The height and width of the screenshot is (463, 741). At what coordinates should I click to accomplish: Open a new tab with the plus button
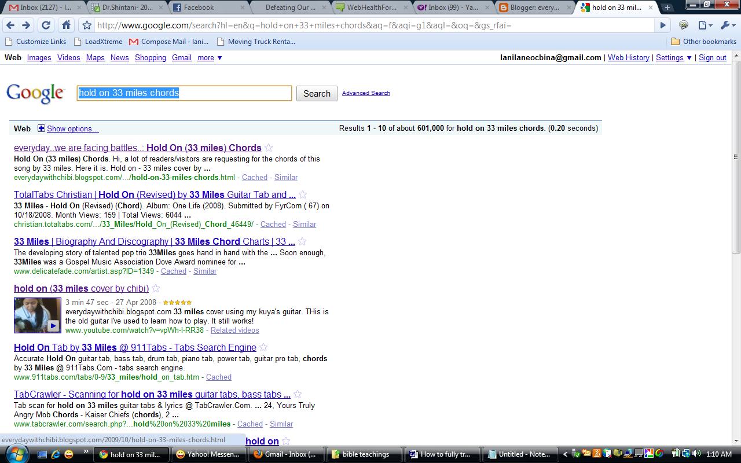click(x=667, y=8)
